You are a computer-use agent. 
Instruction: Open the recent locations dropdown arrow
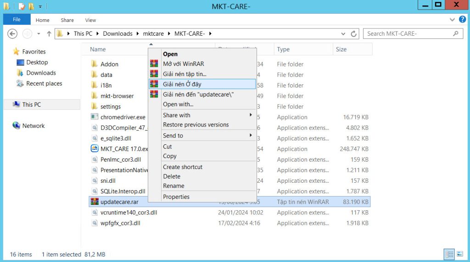[39, 34]
